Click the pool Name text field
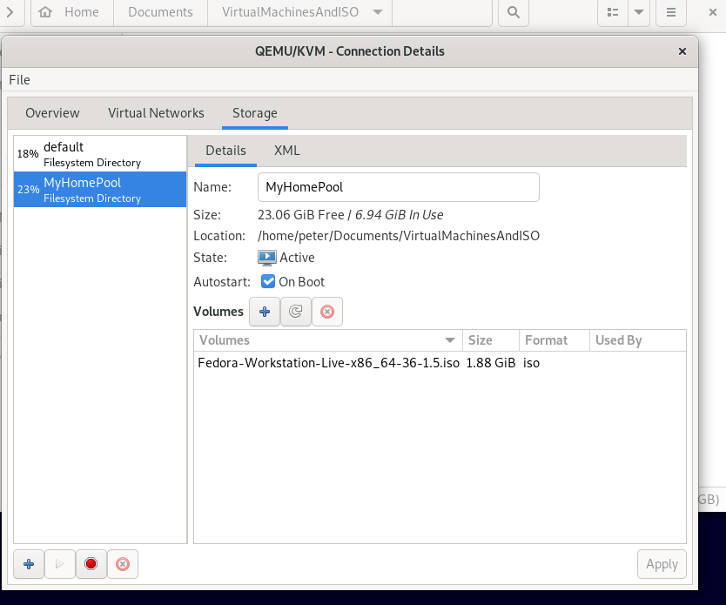Image resolution: width=726 pixels, height=605 pixels. [399, 187]
